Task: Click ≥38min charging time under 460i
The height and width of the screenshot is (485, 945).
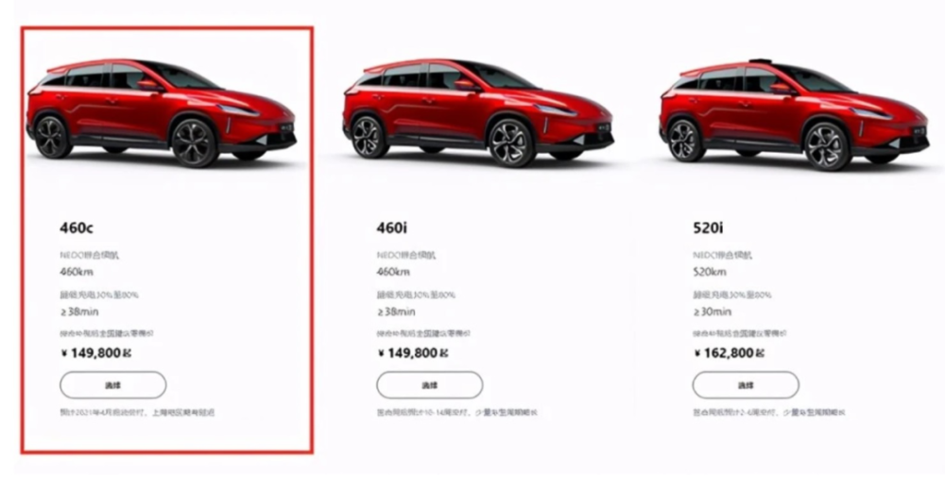Action: point(396,311)
